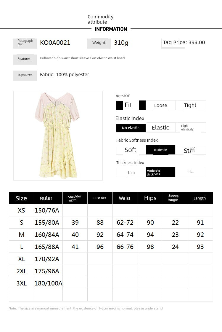Click the bust size value 96
Screen dimensions: 222x332
[100, 247]
